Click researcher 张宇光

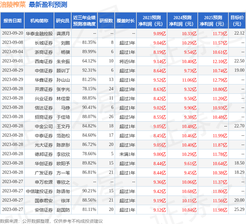(x=63, y=89)
